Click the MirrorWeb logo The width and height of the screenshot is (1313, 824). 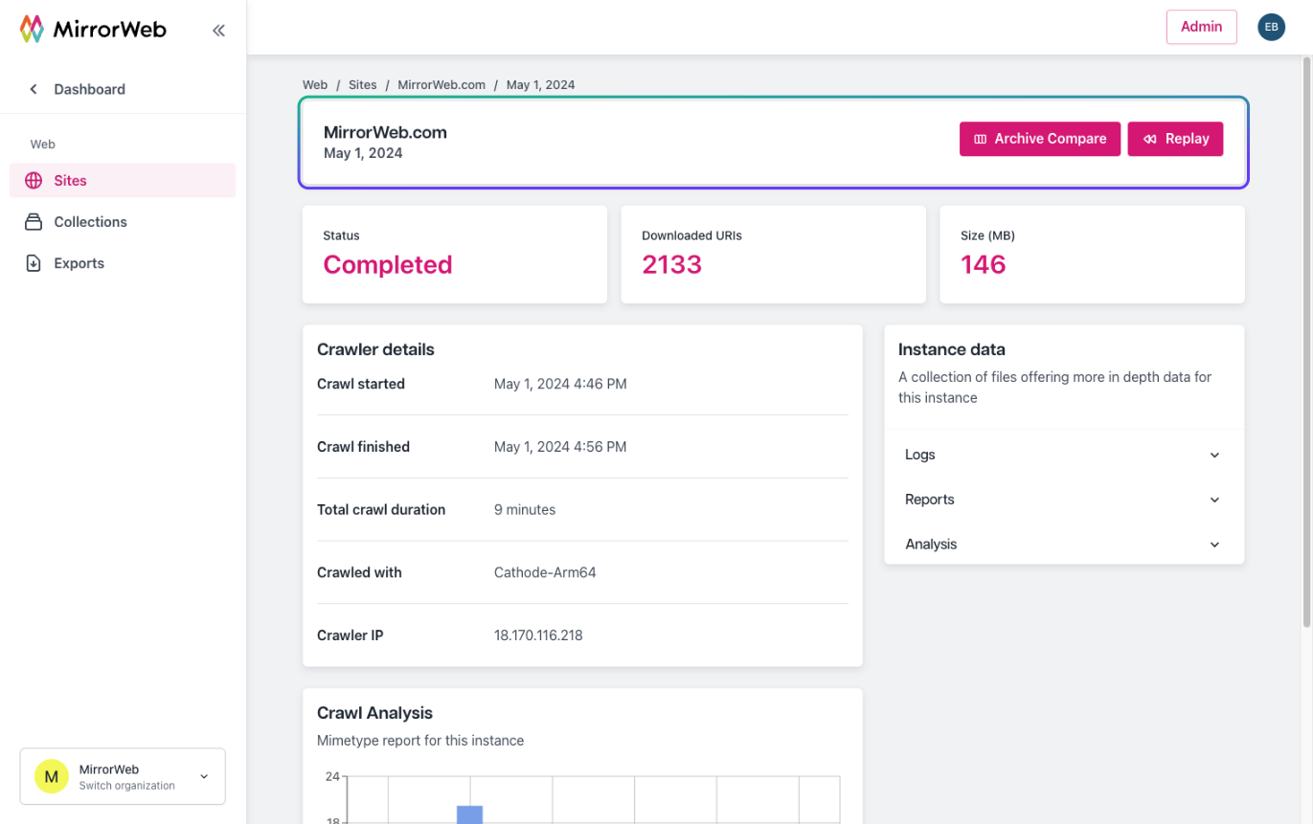click(93, 29)
